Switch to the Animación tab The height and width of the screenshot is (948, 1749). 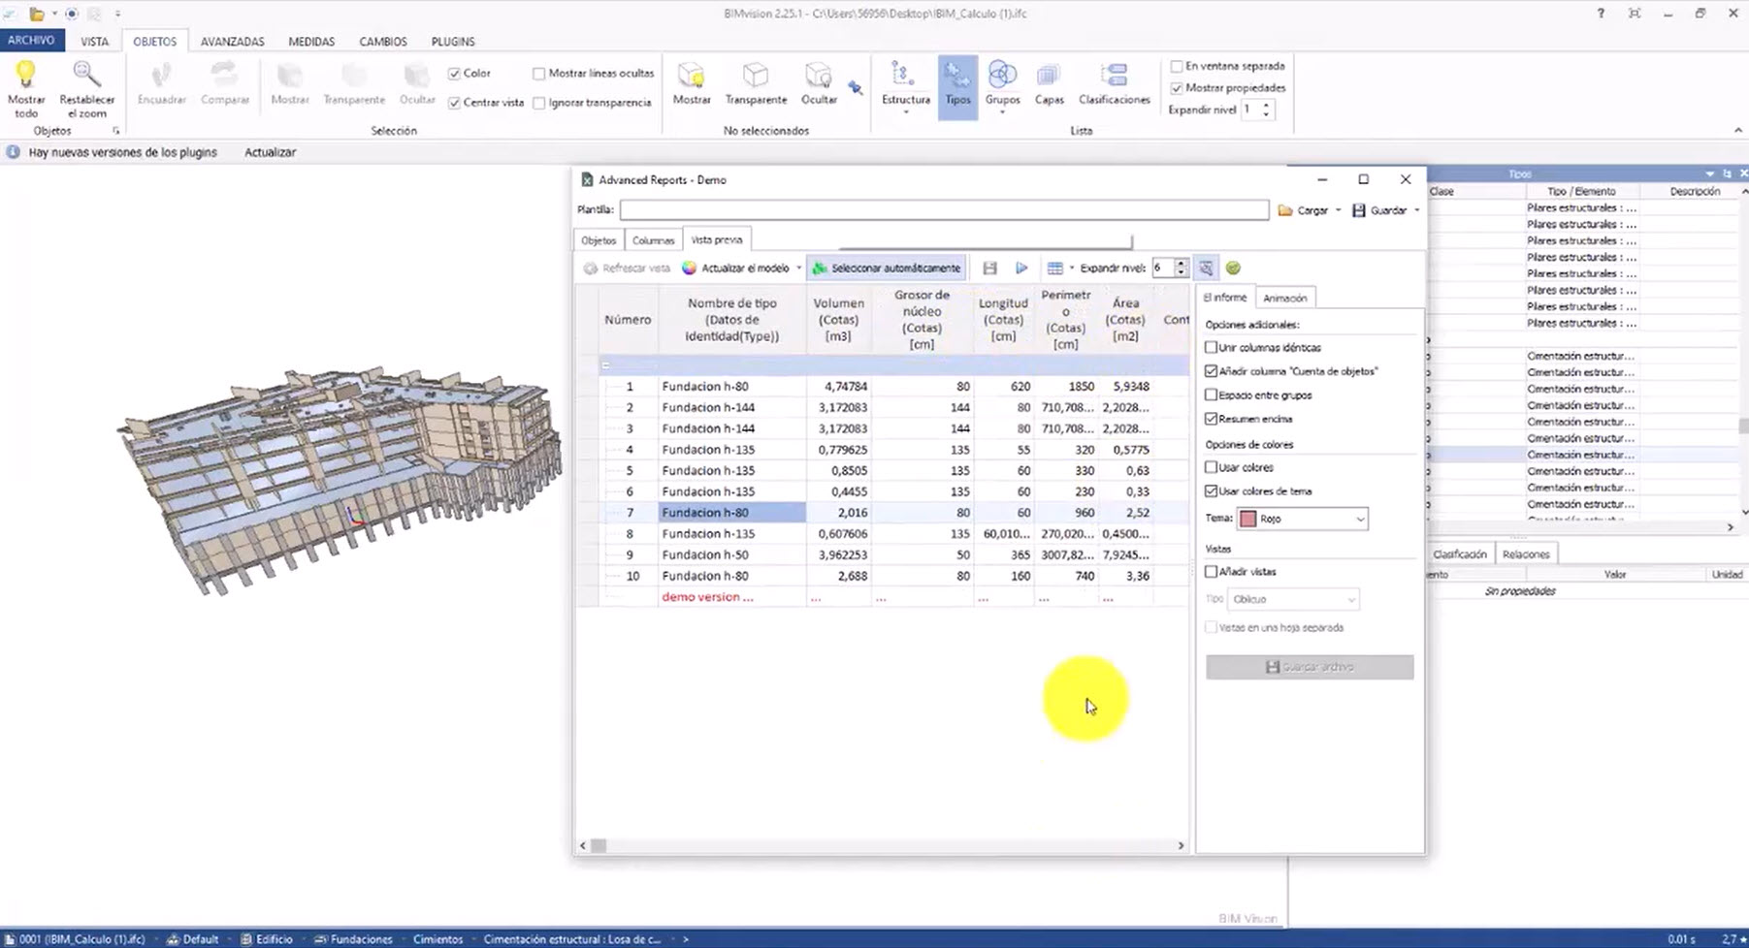(x=1285, y=298)
